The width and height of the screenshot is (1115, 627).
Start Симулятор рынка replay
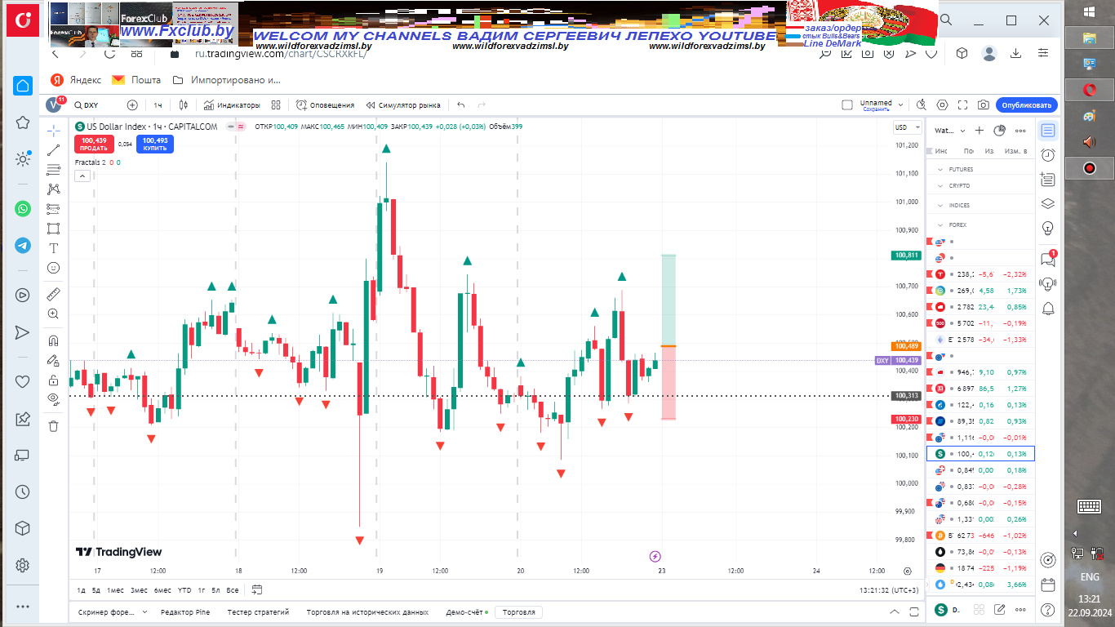click(403, 105)
